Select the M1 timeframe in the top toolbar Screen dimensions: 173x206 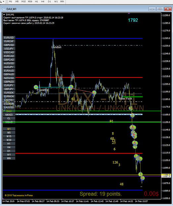pos(11,2)
